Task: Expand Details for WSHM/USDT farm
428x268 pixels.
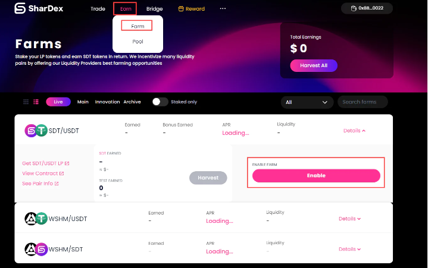Action: pyautogui.click(x=349, y=219)
